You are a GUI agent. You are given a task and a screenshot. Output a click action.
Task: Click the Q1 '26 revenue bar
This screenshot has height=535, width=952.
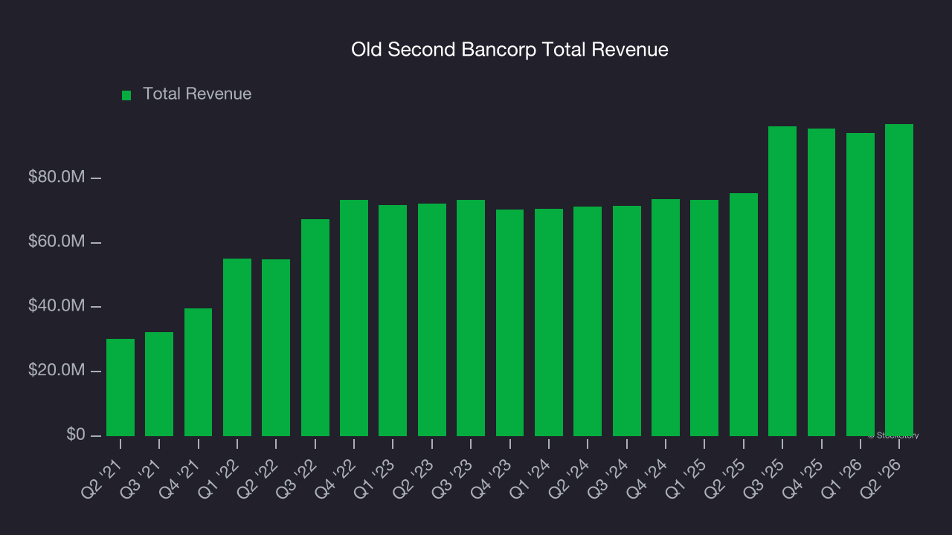pos(861,285)
